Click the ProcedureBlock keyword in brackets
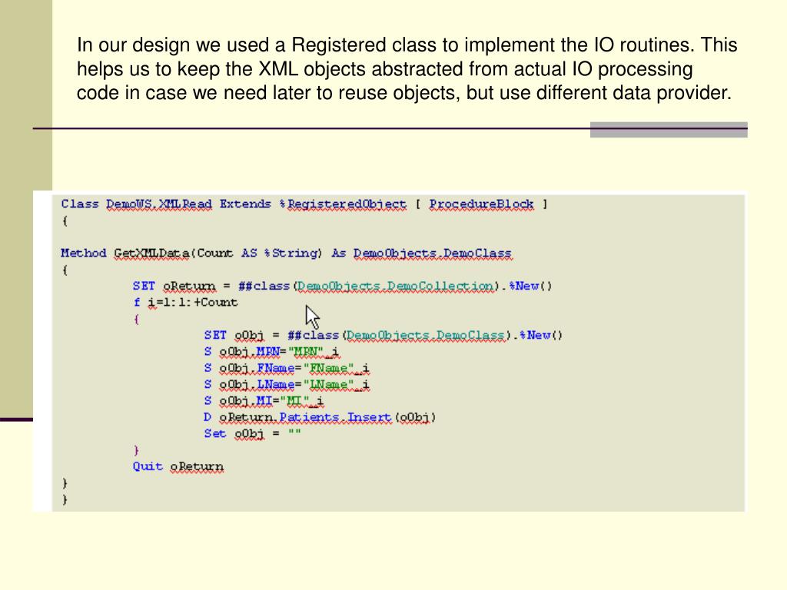The image size is (787, 590). click(481, 204)
